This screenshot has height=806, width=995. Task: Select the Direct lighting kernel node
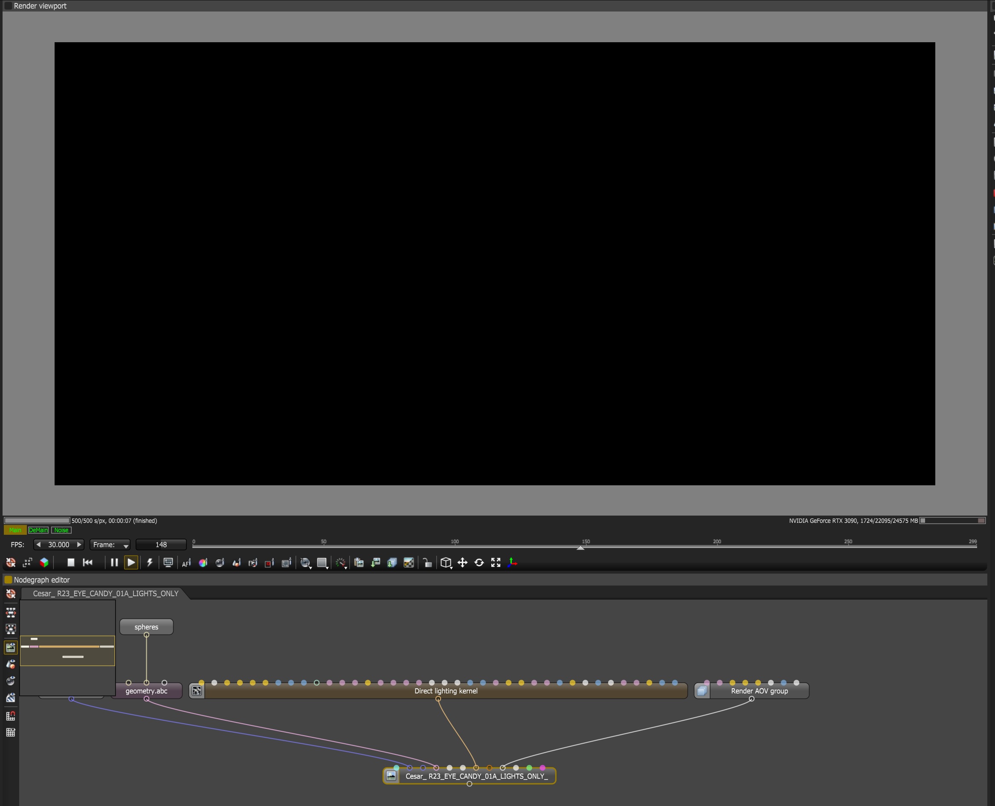[446, 691]
